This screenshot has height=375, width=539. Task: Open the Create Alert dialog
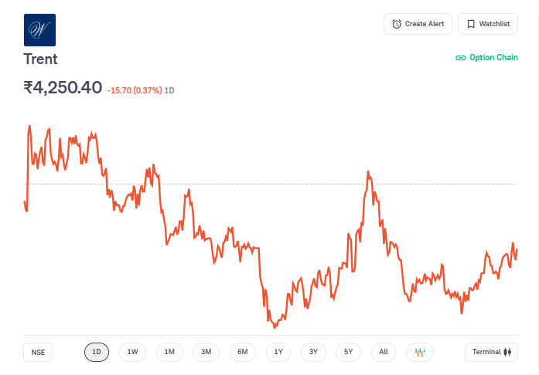point(418,24)
